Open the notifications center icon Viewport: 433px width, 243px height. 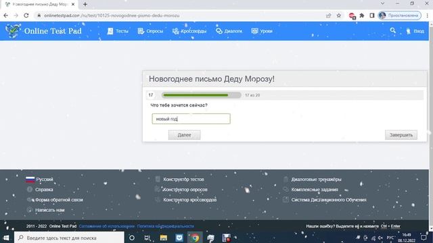(x=424, y=238)
